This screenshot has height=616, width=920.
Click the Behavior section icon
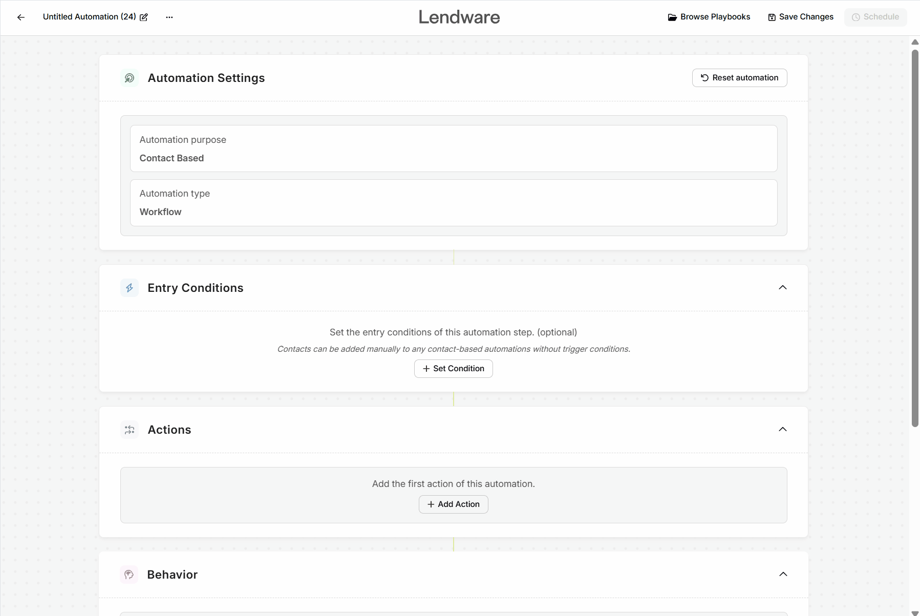[129, 575]
